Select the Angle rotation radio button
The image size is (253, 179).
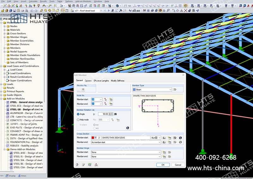[78, 114]
